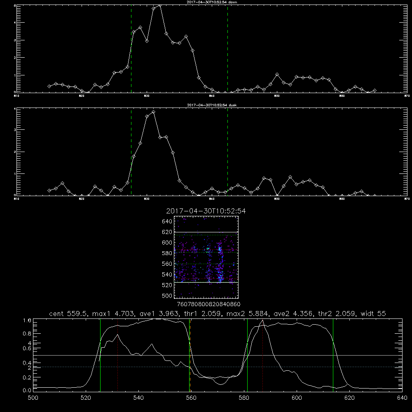The height and width of the screenshot is (412, 412).
Task: Click the timestamp title above the color image
Action: 206,211
